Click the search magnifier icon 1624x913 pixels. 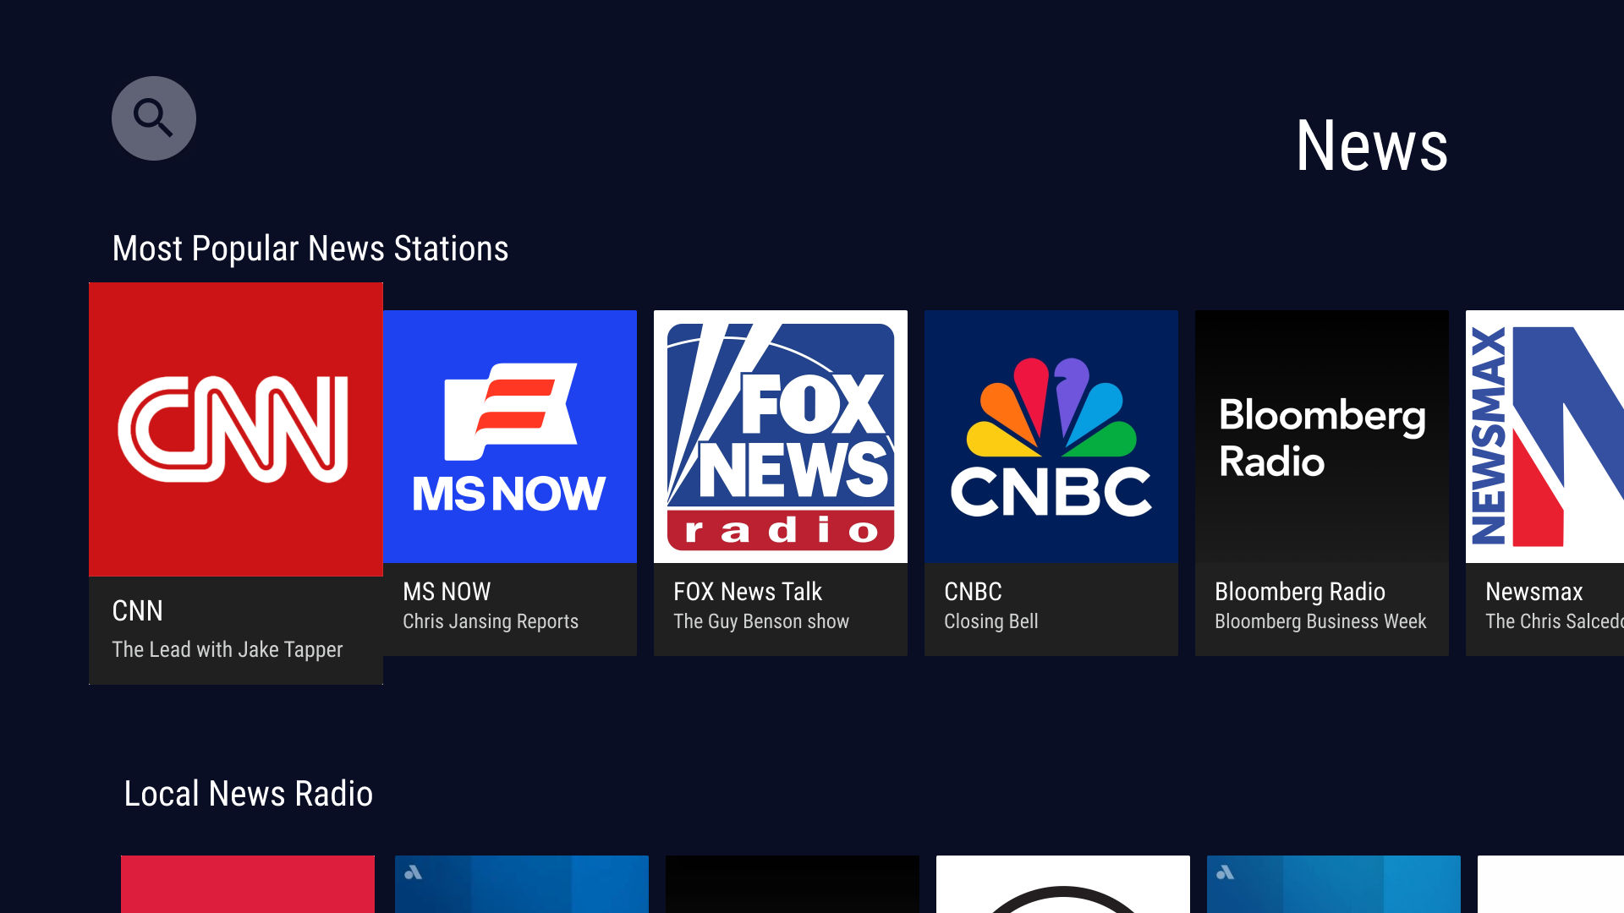(x=153, y=118)
